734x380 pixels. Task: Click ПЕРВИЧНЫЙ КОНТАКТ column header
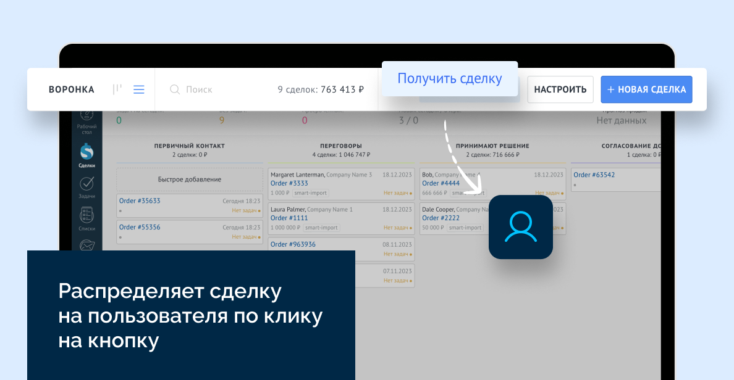coord(190,146)
